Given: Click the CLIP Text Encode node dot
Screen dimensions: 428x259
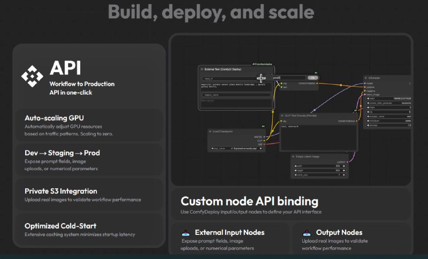Looking at the screenshot, I should pyautogui.click(x=284, y=115).
